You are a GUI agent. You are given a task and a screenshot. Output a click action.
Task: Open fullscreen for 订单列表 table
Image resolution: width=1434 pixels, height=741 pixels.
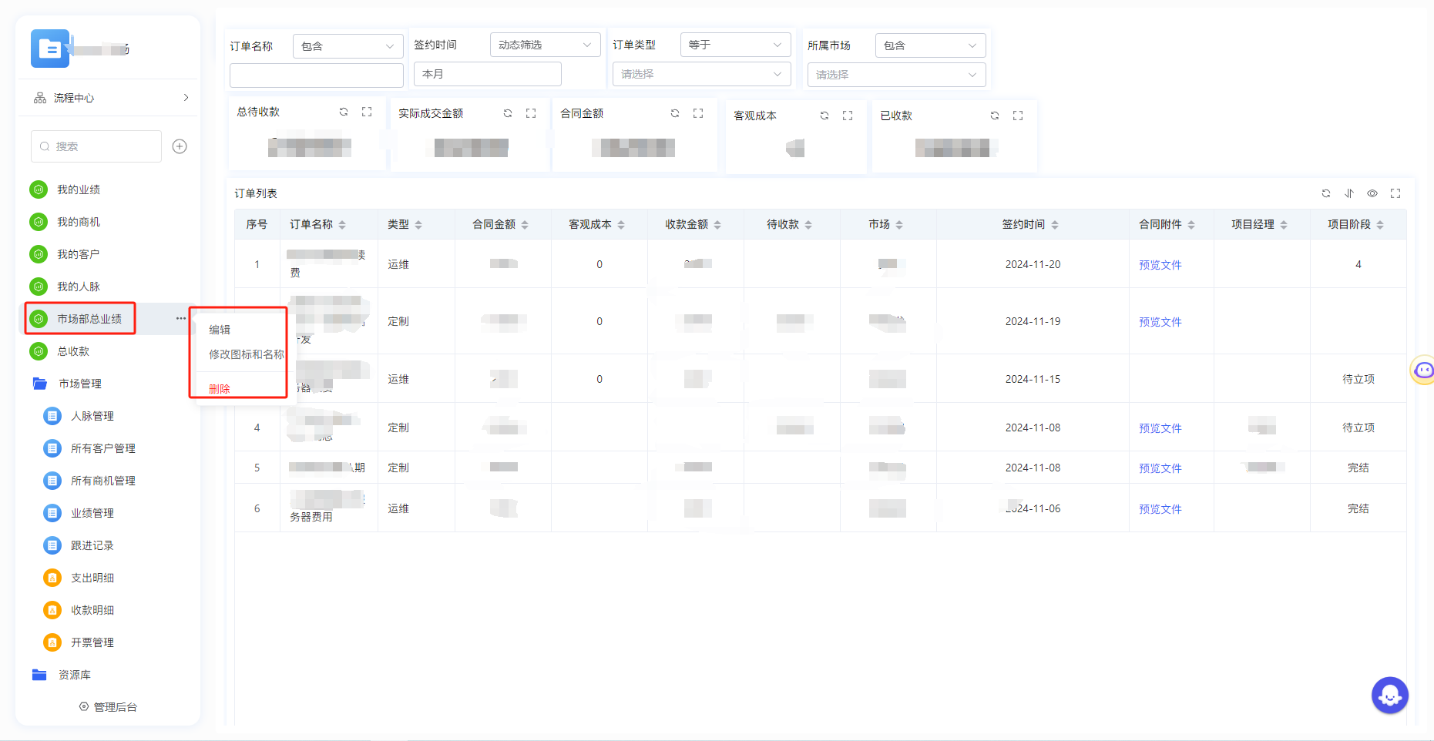[x=1395, y=193]
